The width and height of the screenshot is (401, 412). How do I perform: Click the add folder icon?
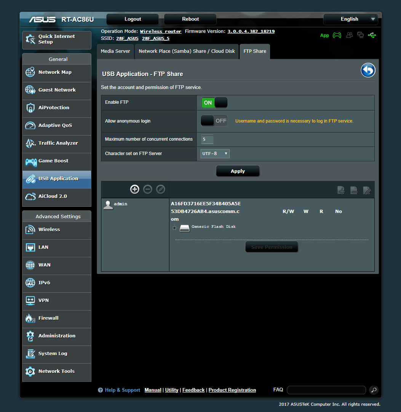[x=341, y=190]
